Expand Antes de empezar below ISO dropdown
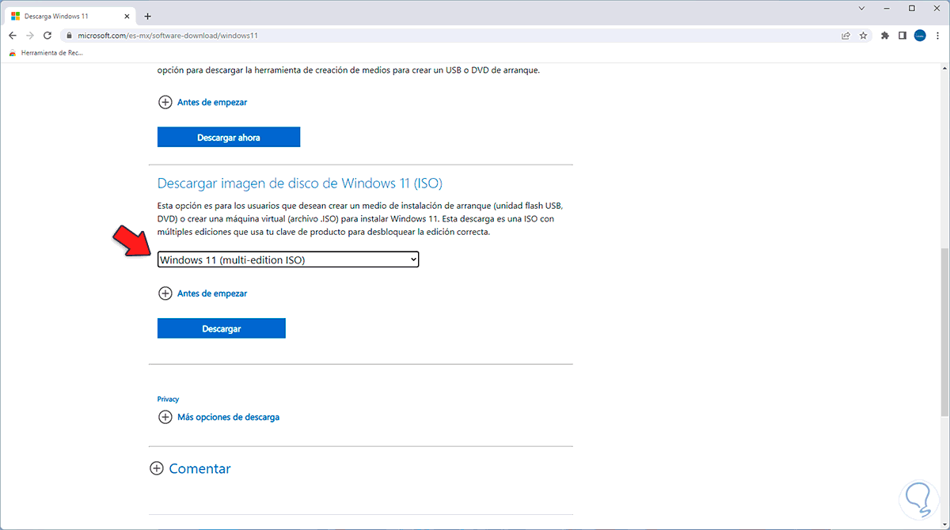 203,293
